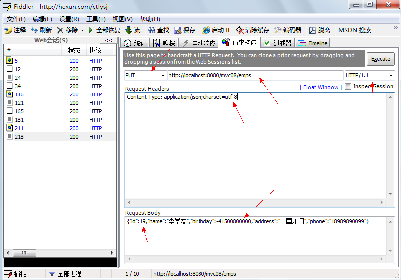Select session 12 in the list

pyautogui.click(x=60, y=69)
